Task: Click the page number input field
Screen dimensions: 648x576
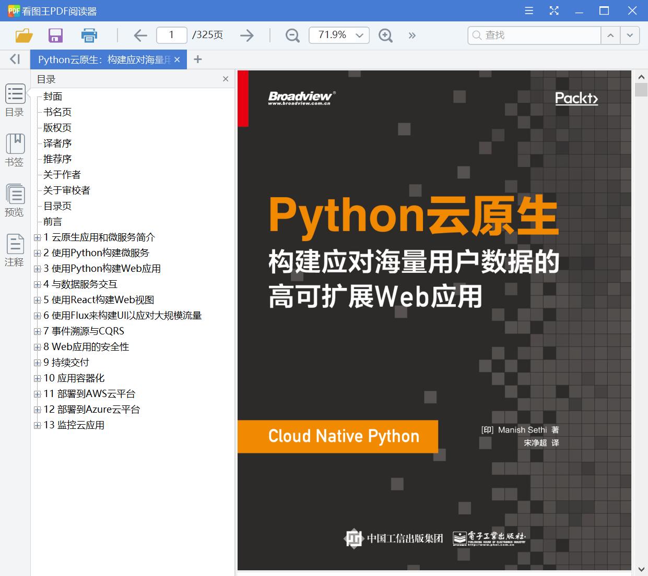Action: point(172,35)
